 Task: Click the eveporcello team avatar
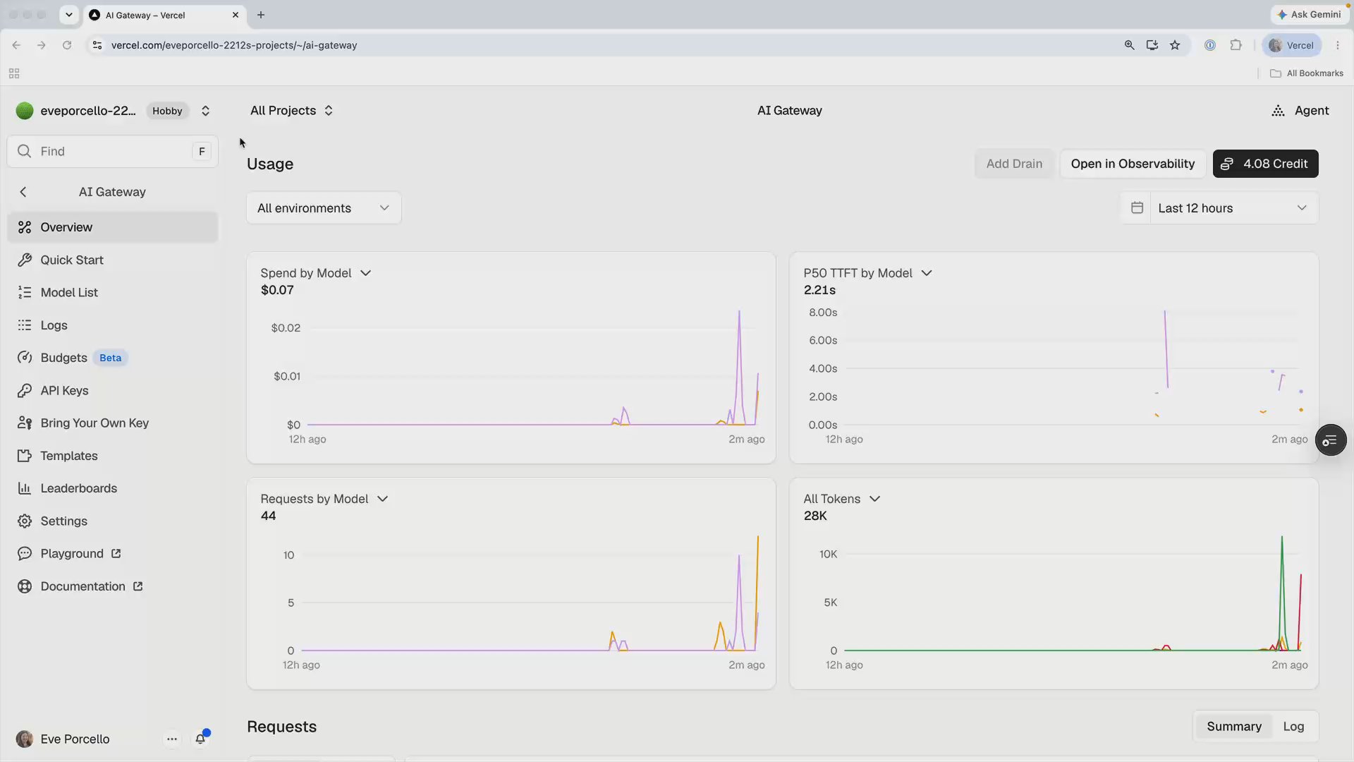pos(25,111)
